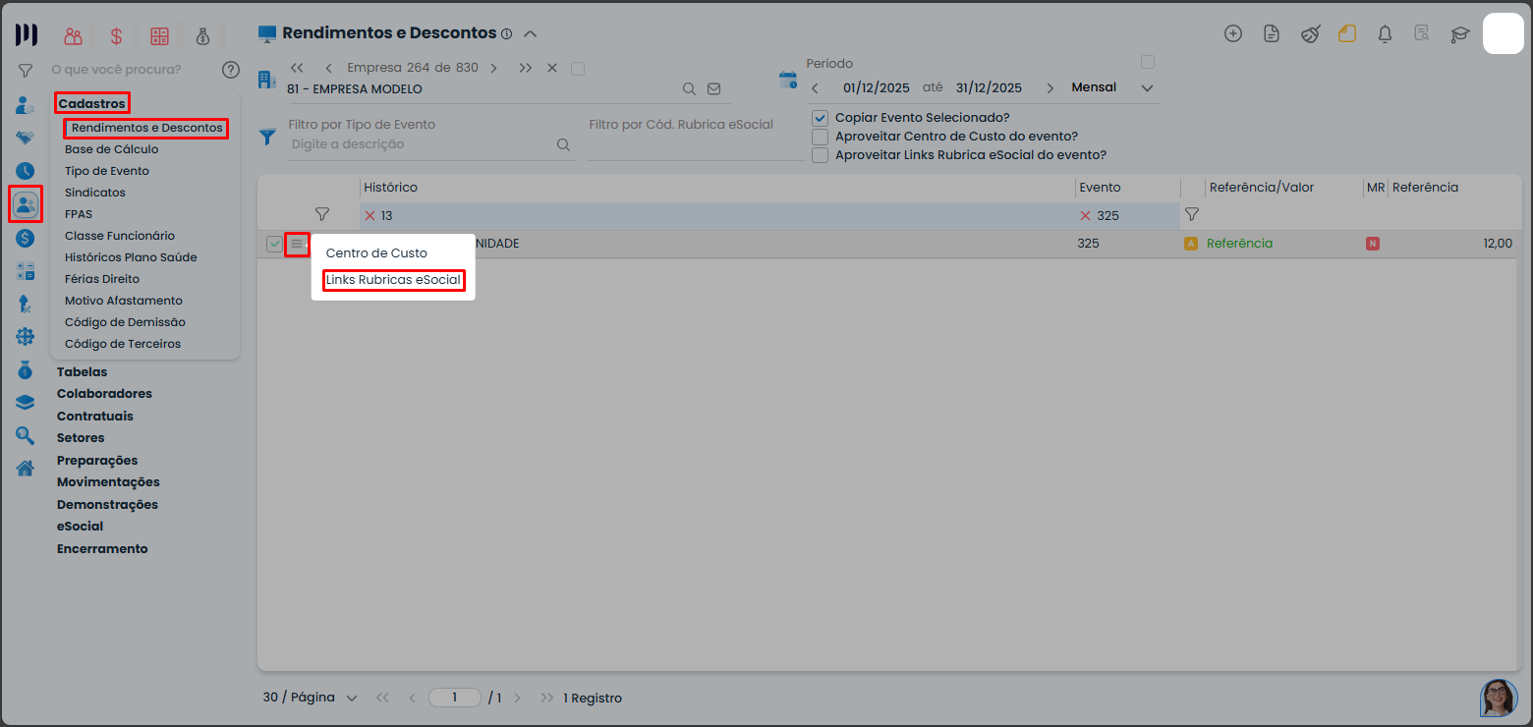Image resolution: width=1533 pixels, height=727 pixels.
Task: Open the document icon beside the plus circle
Action: point(1272,33)
